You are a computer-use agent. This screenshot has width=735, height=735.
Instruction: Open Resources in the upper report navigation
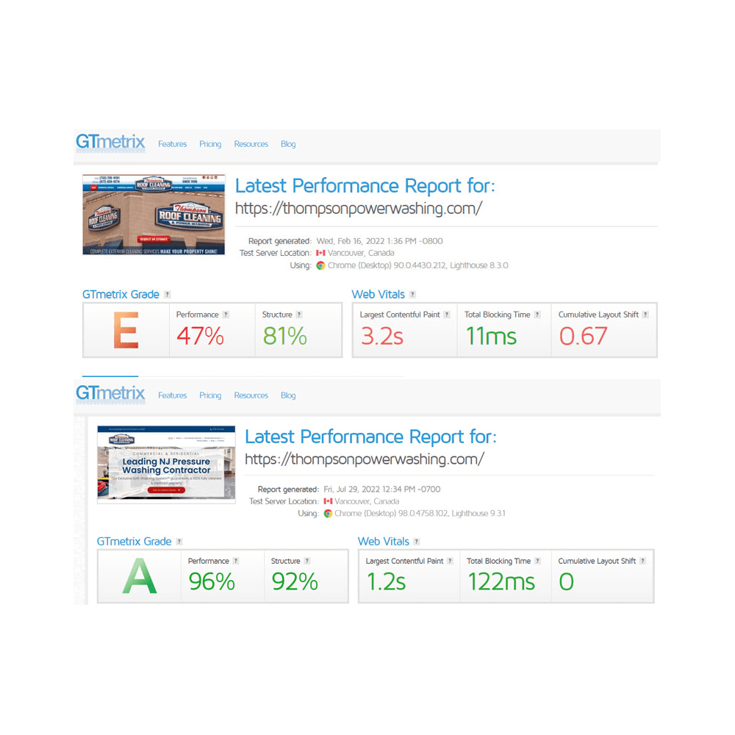(x=251, y=144)
